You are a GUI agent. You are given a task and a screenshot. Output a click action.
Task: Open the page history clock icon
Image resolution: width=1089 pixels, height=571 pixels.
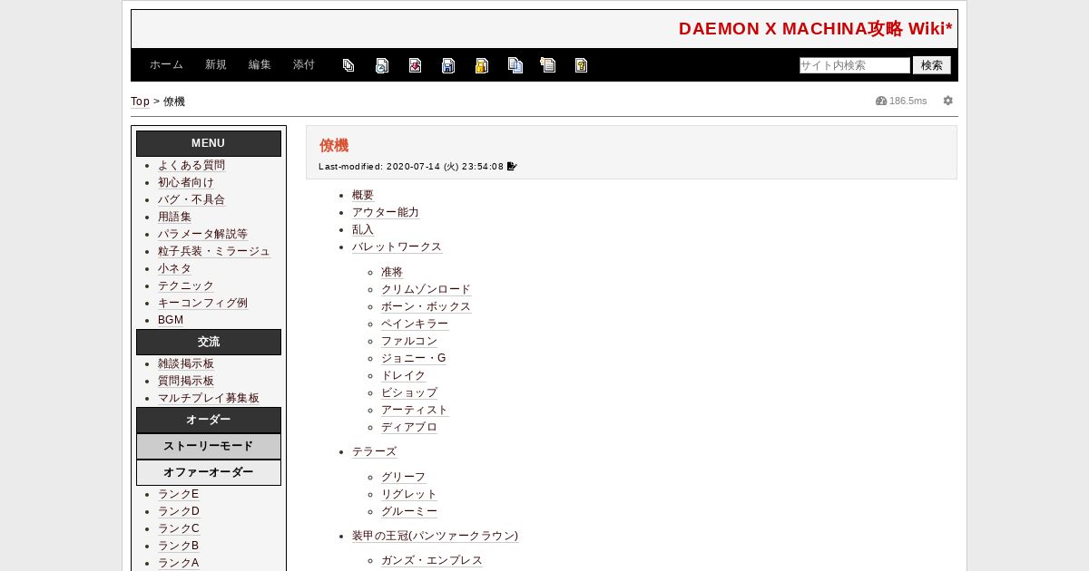point(382,65)
